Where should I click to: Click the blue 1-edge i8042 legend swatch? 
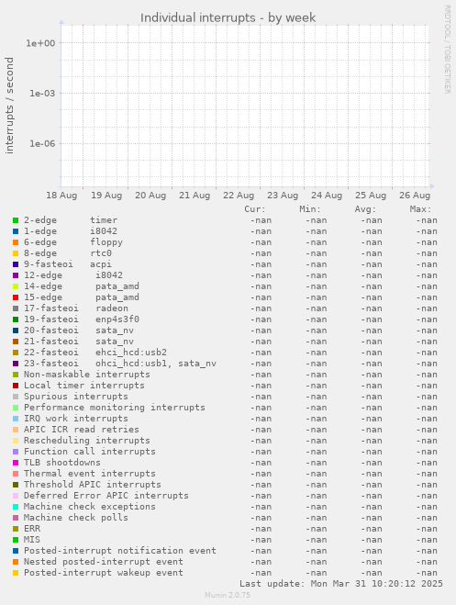coord(16,231)
